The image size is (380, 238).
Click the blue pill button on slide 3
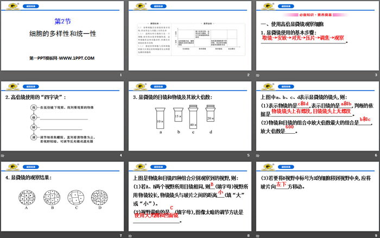click(x=286, y=7)
